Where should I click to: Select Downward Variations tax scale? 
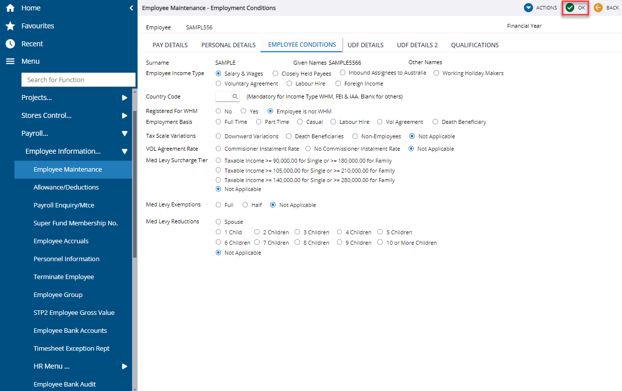click(x=218, y=136)
